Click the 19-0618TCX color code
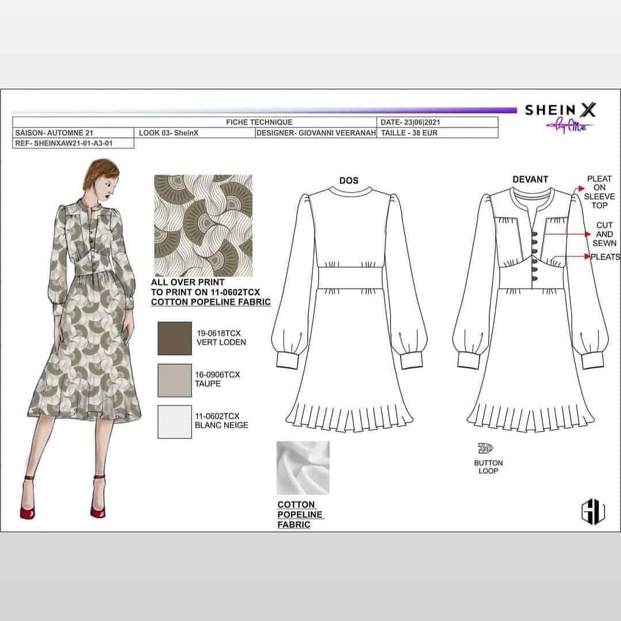The image size is (621, 621). 218,333
